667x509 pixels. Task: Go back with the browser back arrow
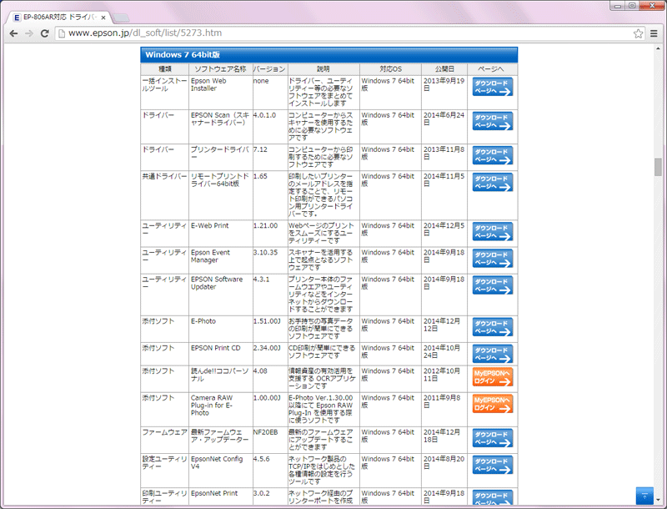tap(13, 33)
